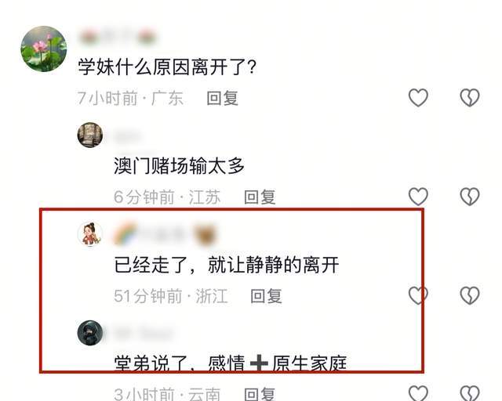
Task: Open the lotus flower avatar profile
Action: (44, 49)
